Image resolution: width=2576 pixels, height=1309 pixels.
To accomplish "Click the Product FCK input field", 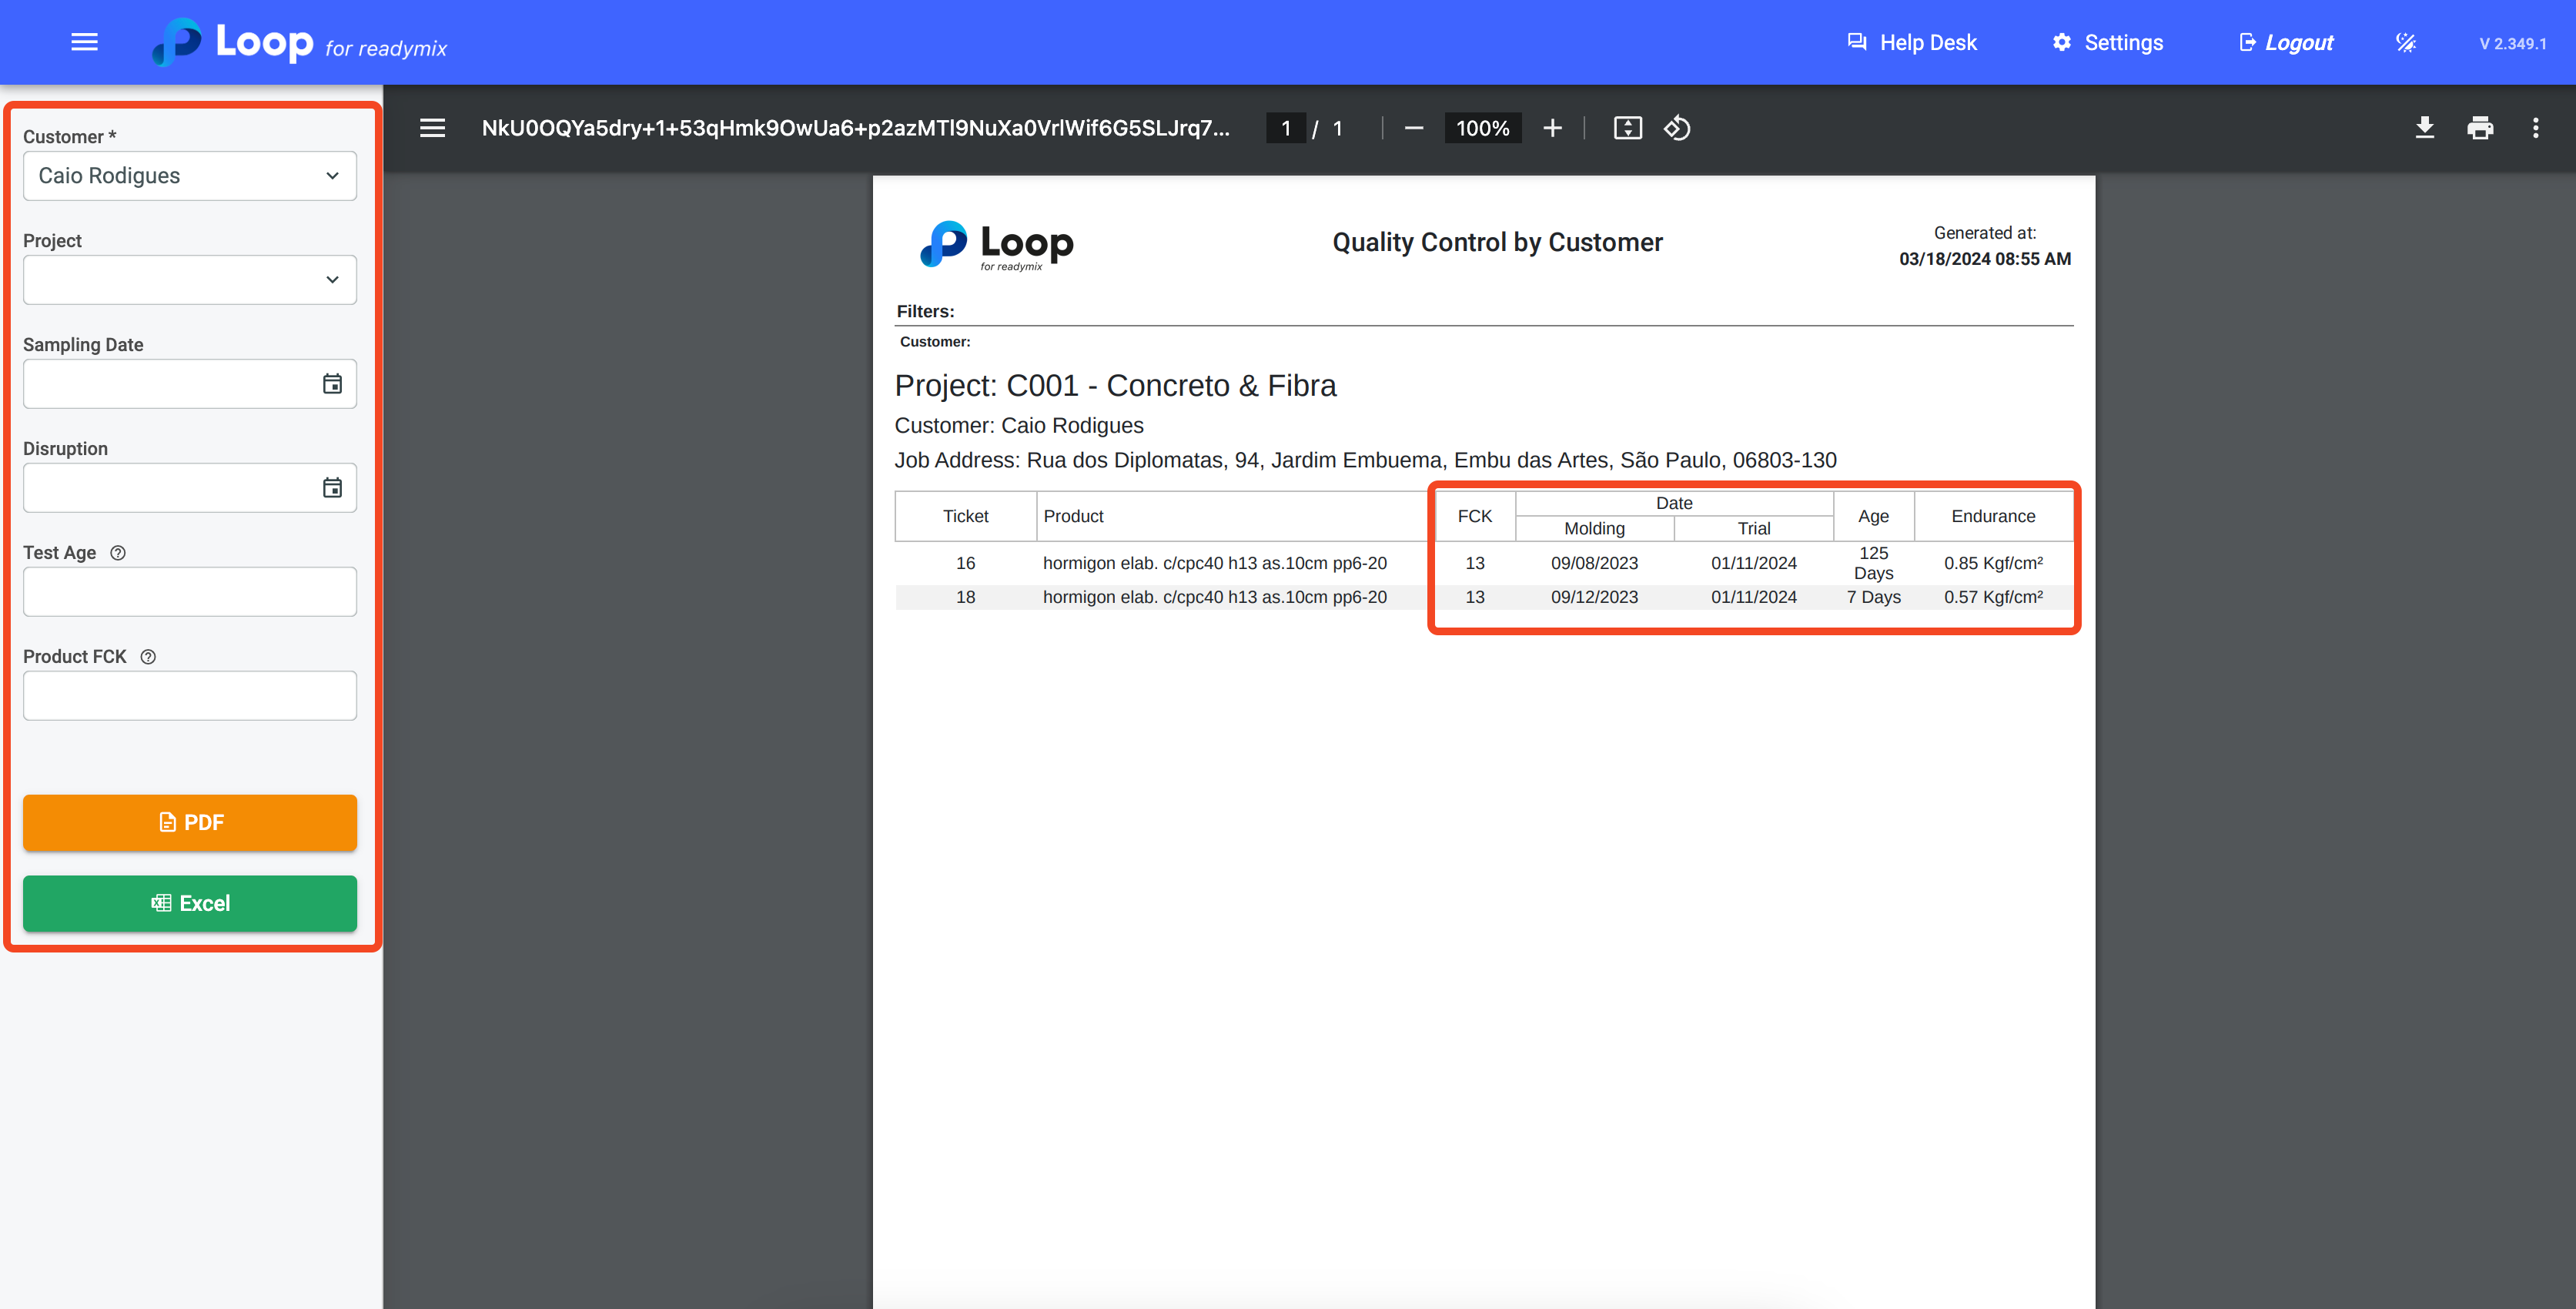I will (x=190, y=696).
